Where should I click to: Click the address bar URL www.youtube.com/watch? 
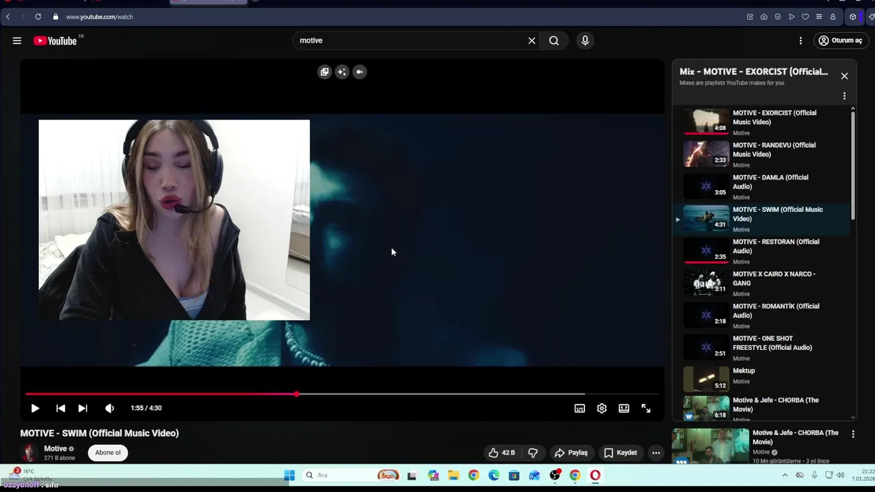pyautogui.click(x=99, y=16)
